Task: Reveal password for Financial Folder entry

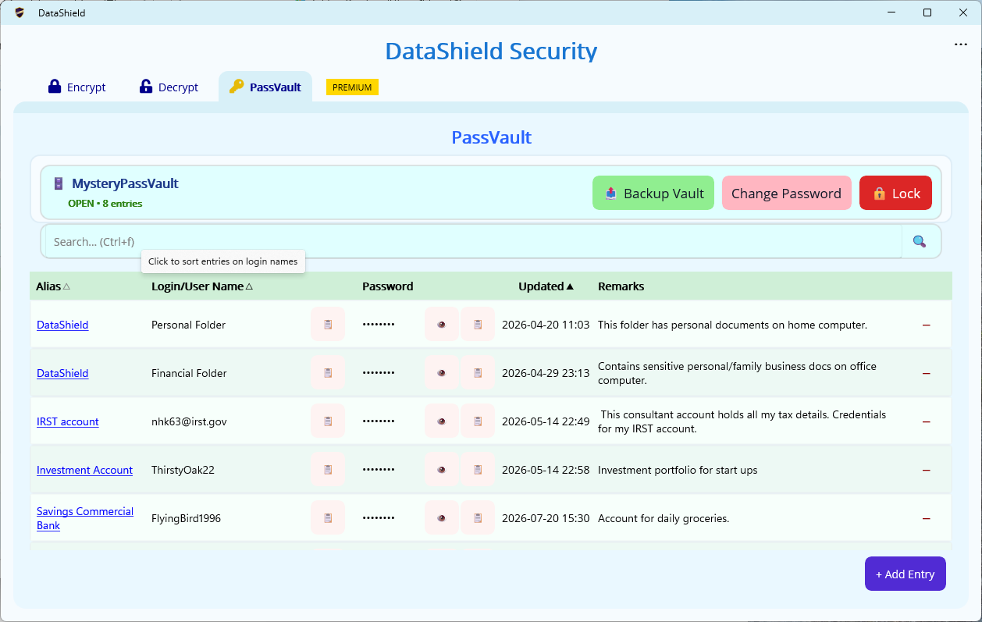Action: click(x=442, y=372)
